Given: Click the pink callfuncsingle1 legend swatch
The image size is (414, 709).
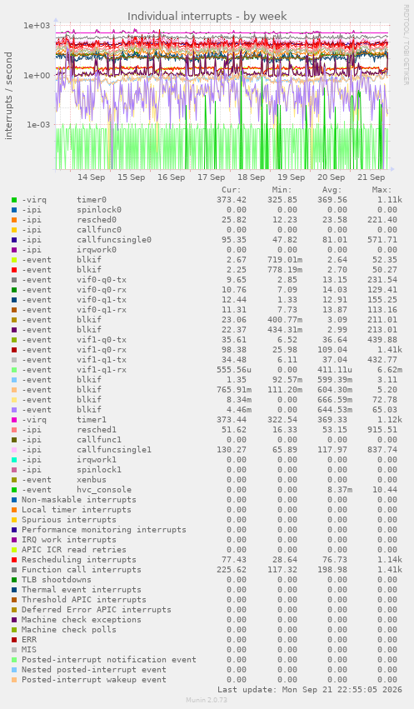Looking at the screenshot, I should pyautogui.click(x=14, y=450).
